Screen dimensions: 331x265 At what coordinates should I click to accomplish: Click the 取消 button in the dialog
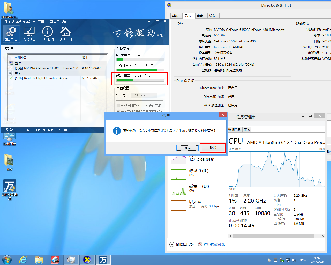(x=213, y=148)
